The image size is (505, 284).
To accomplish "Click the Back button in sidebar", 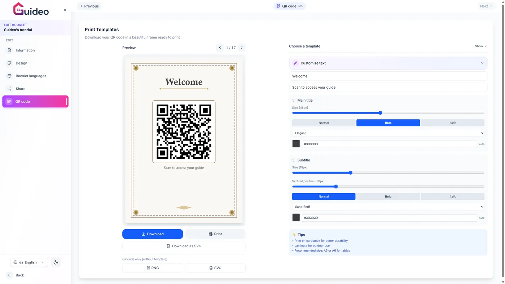I will [x=16, y=275].
